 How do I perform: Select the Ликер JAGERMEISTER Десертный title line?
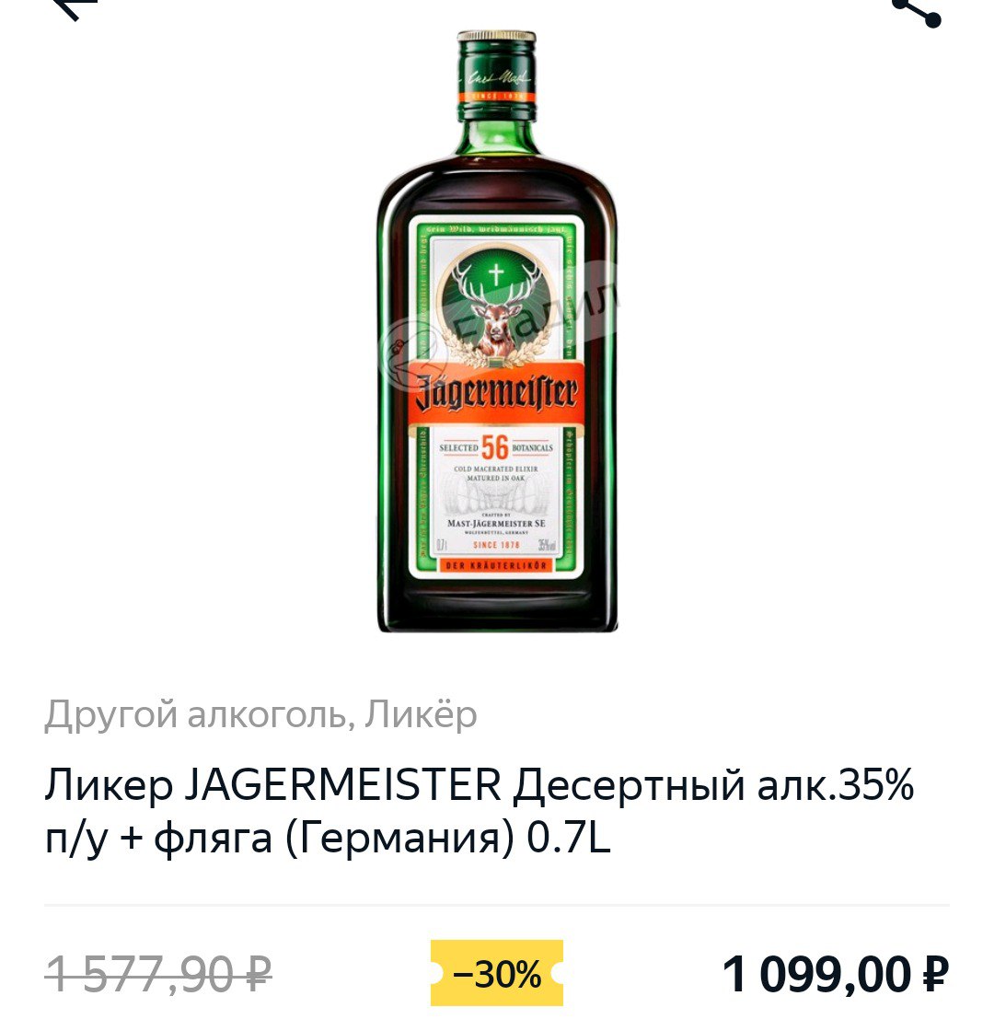click(x=479, y=784)
